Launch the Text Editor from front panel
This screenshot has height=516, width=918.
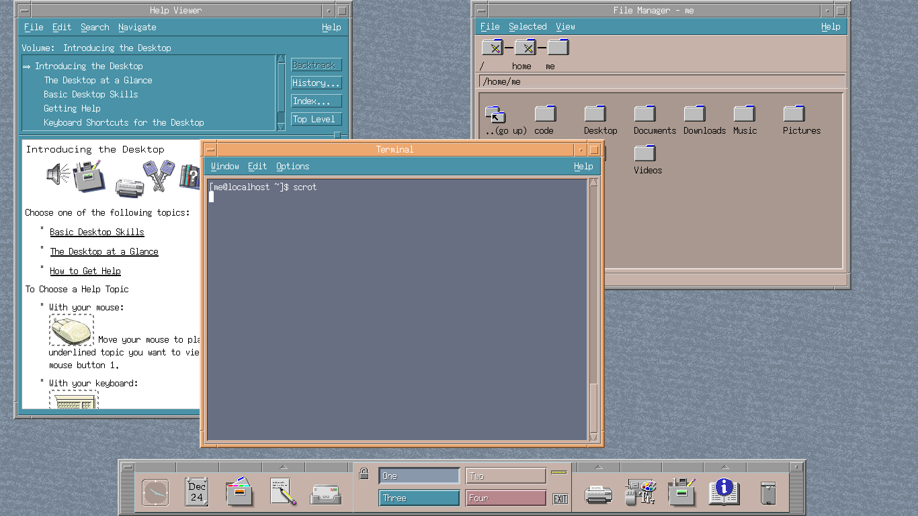coord(283,492)
